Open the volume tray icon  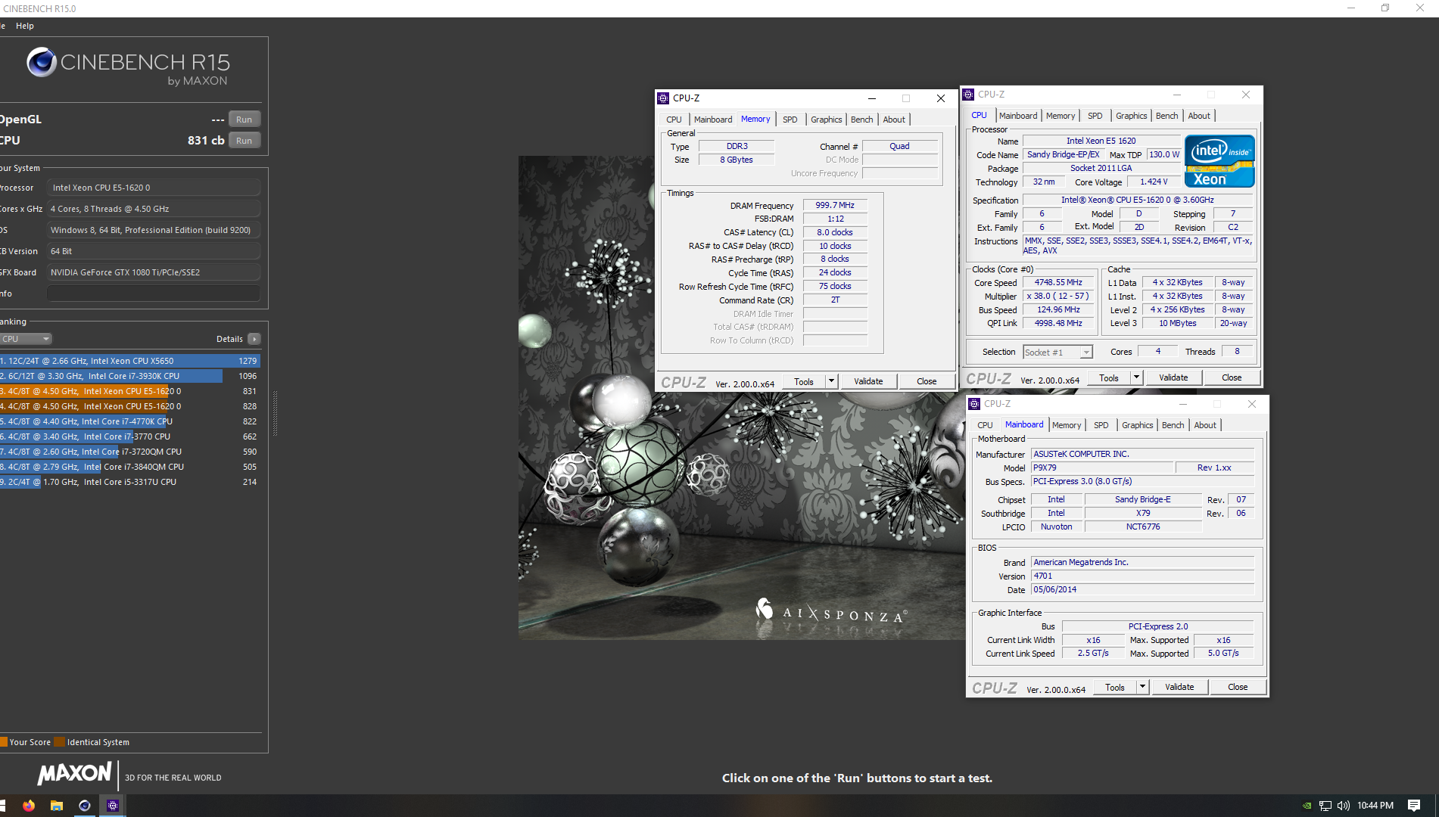pyautogui.click(x=1344, y=806)
